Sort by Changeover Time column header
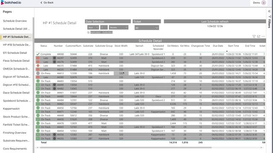The height and width of the screenshot is (153, 273). 200,46
